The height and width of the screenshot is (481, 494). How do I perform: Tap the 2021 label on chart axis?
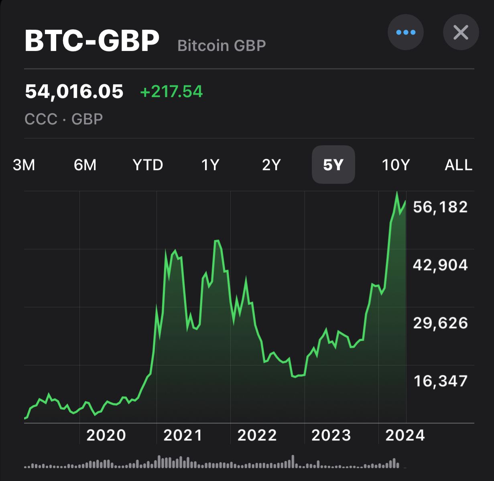[x=183, y=435]
